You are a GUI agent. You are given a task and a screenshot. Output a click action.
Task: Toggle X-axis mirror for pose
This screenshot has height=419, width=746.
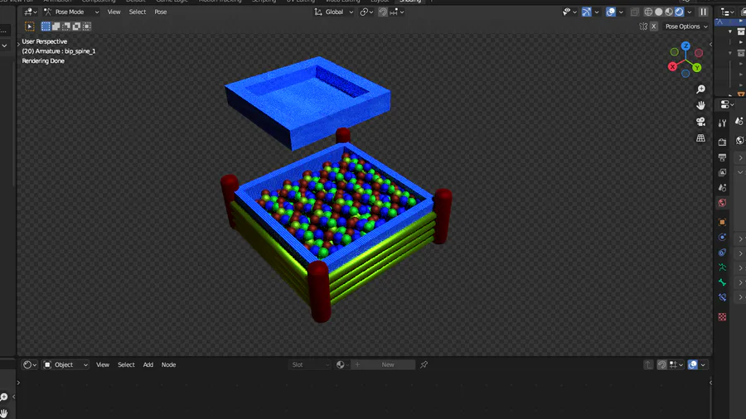[654, 26]
